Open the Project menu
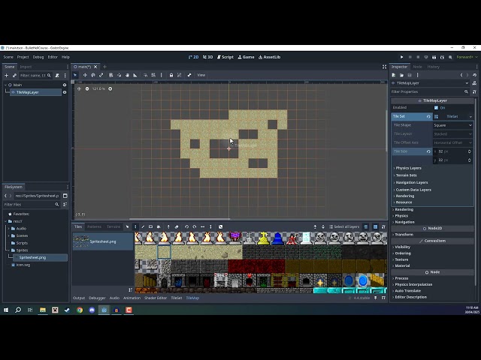Viewport: 481px width, 360px height. coord(23,57)
